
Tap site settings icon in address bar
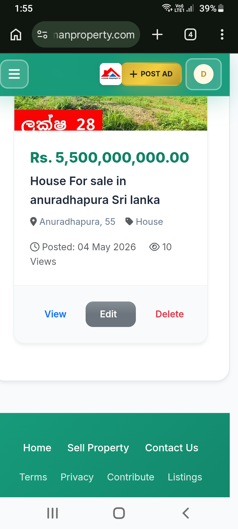click(x=42, y=34)
